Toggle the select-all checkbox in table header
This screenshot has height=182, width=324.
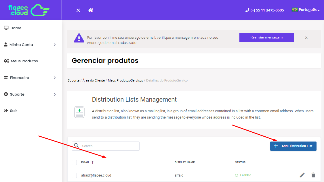click(74, 162)
